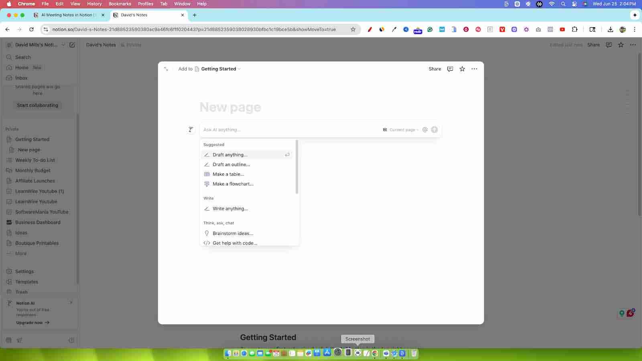Click David's Notes breadcrumb
Viewport: 642px width, 361px height.
(x=101, y=45)
